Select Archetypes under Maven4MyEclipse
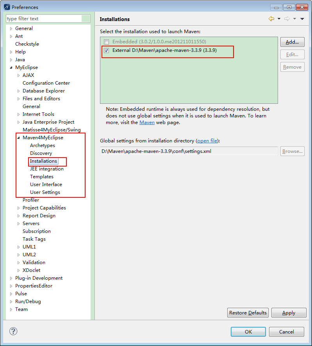This screenshot has width=312, height=346. 43,145
